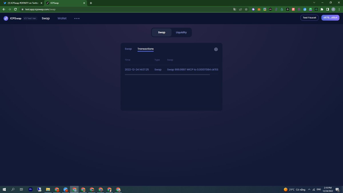The image size is (343, 193).
Task: Select the Transactions sub-tab
Action: click(x=145, y=49)
